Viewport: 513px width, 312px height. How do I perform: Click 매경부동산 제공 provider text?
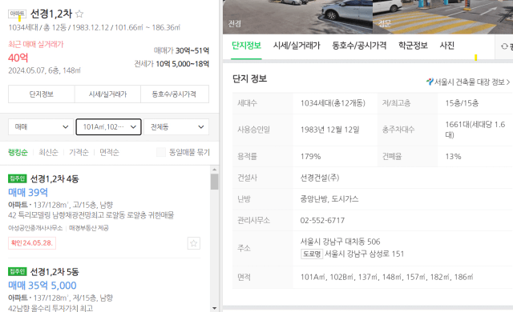[x=89, y=228]
